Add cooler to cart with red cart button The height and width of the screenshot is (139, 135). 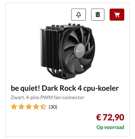[117, 15]
